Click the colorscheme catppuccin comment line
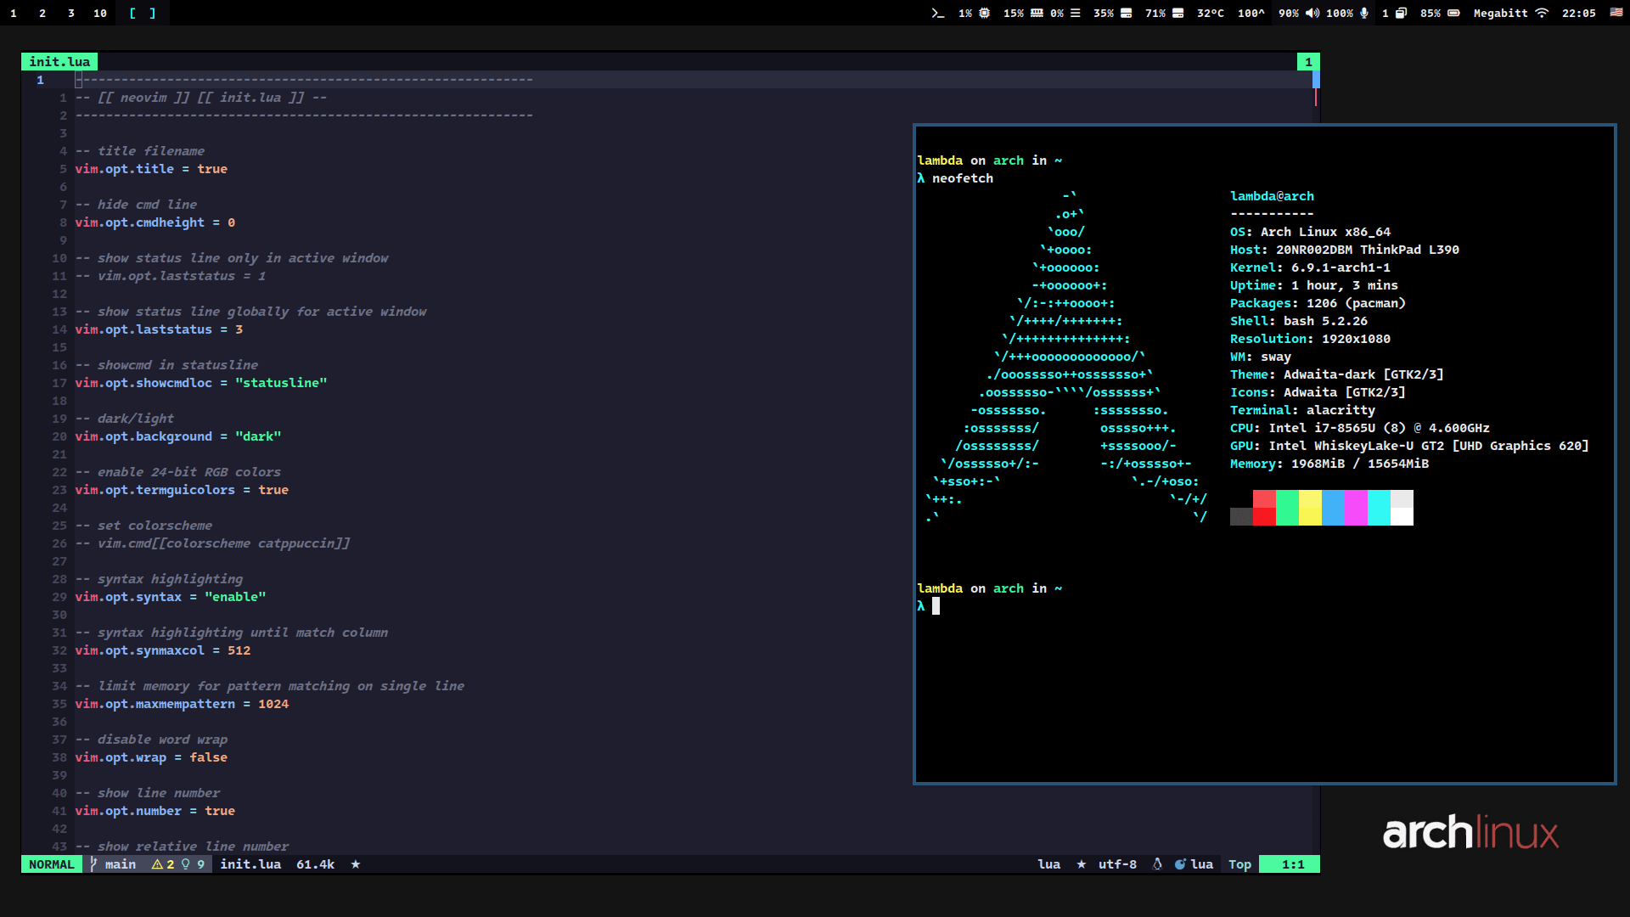The width and height of the screenshot is (1630, 917). coord(212,543)
